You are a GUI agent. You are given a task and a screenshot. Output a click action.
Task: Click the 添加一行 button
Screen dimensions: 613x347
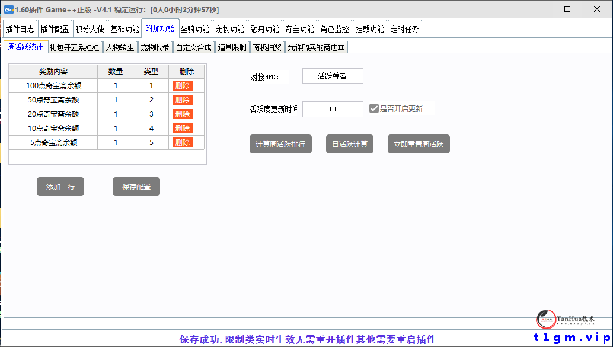click(x=60, y=186)
